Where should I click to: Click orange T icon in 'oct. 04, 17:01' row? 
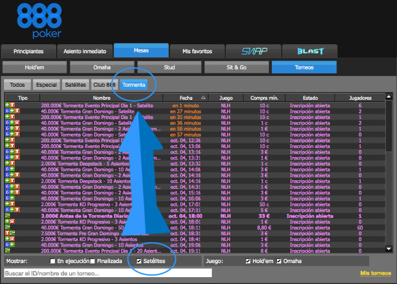pos(12,204)
